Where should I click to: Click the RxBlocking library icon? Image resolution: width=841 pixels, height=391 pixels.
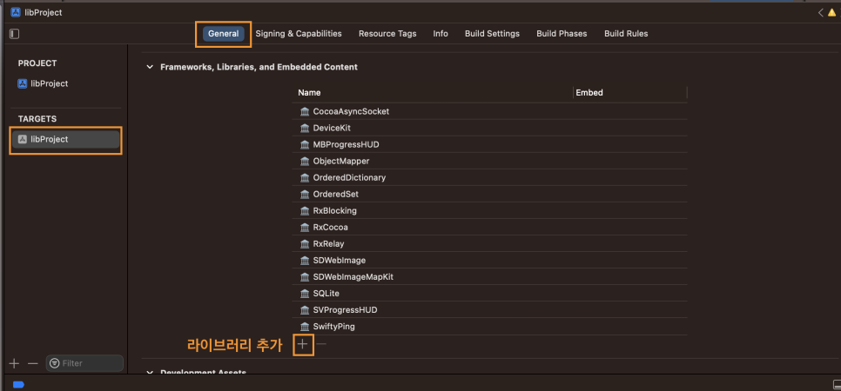305,210
